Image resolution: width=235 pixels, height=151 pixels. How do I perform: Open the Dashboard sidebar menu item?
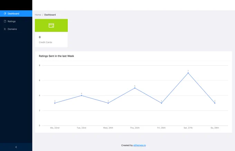point(16,13)
